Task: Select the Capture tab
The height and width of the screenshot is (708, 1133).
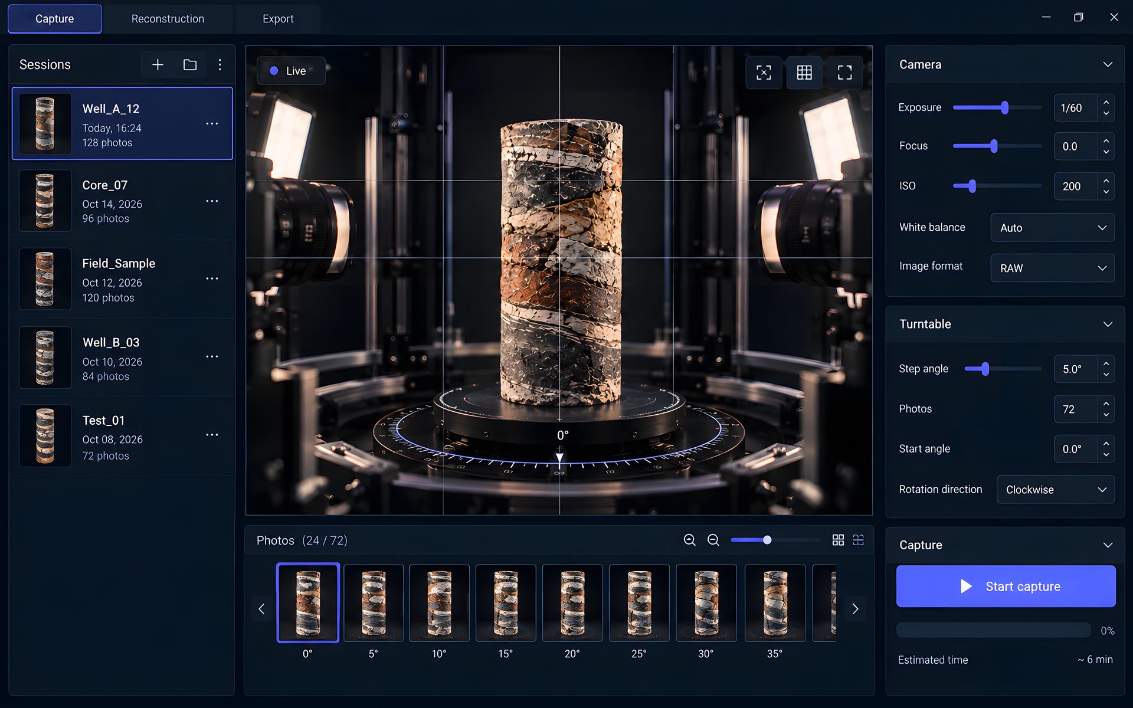Action: 54,19
